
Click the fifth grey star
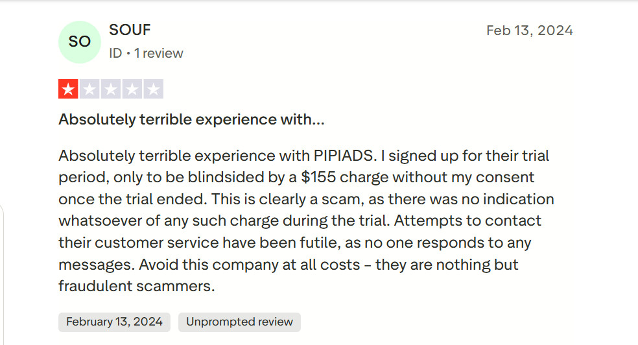coord(154,89)
